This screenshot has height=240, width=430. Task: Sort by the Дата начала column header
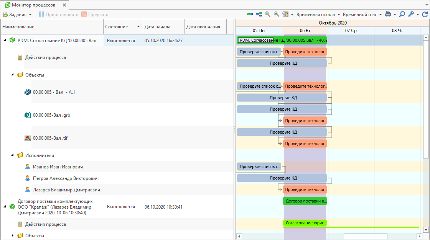tap(164, 27)
